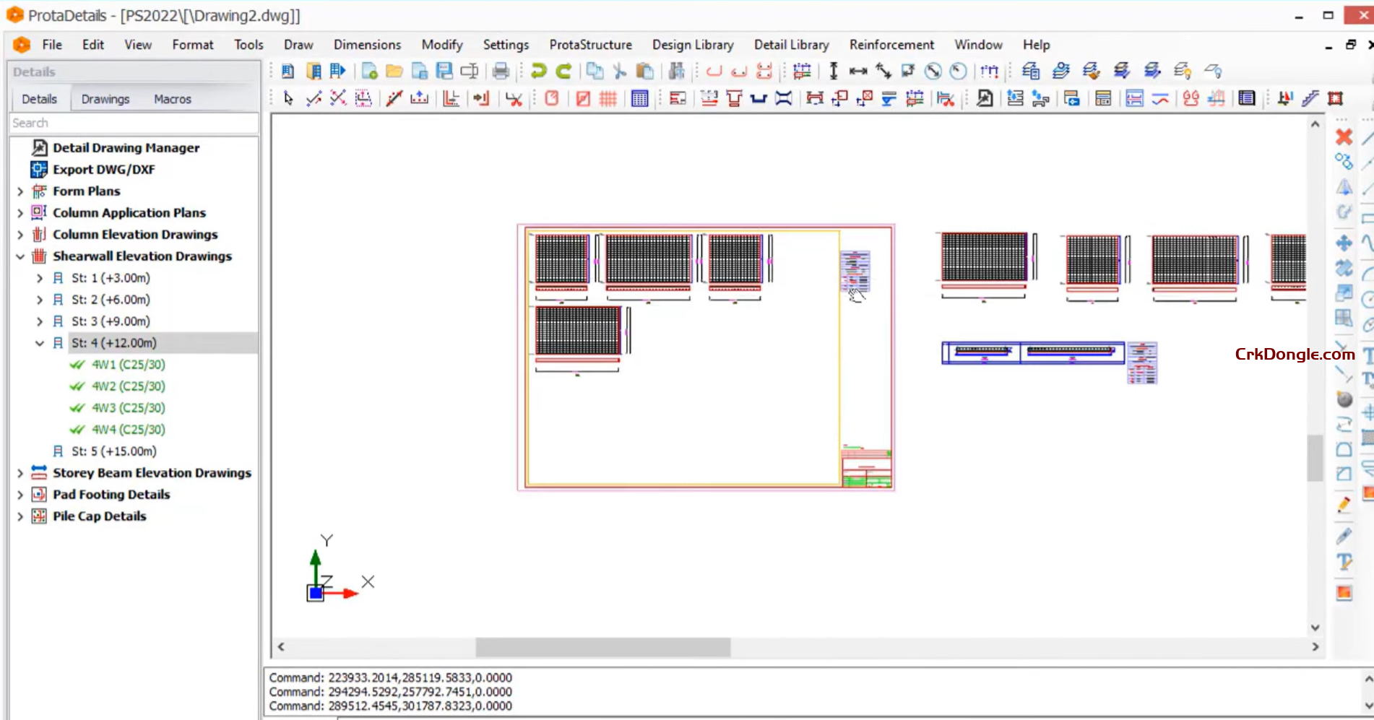This screenshot has width=1374, height=720.
Task: Select the arrow pointer selection tool
Action: (x=288, y=98)
